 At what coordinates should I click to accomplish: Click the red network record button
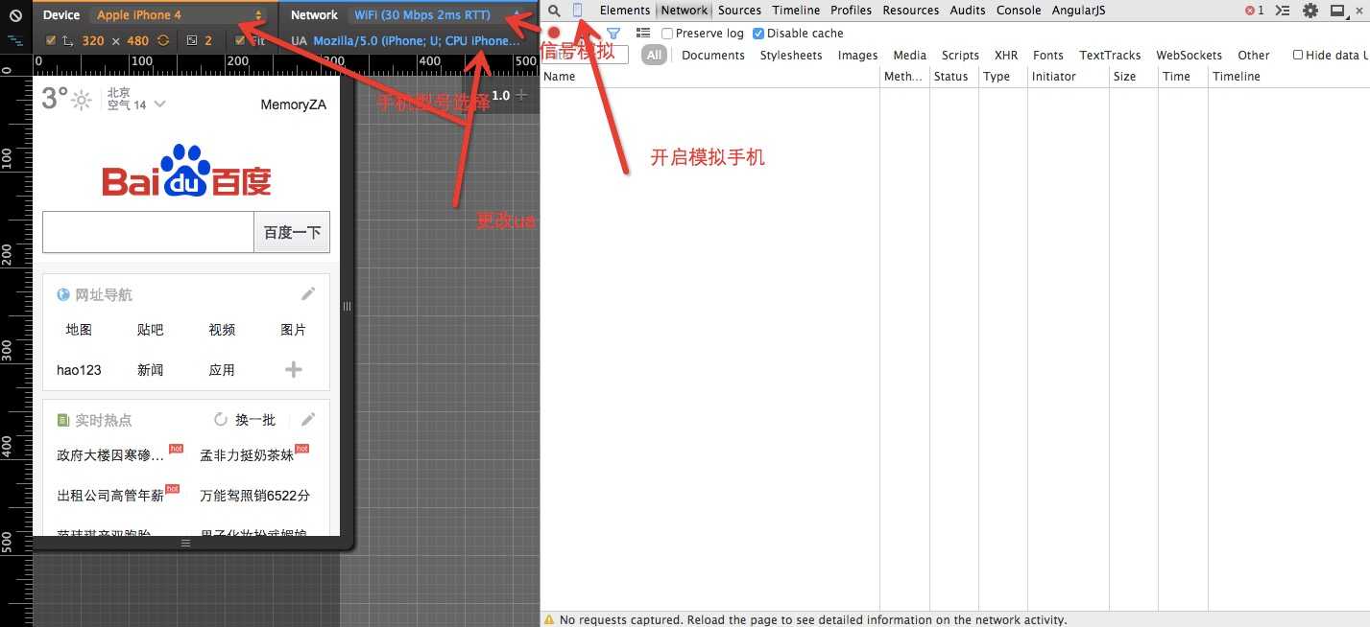coord(554,33)
